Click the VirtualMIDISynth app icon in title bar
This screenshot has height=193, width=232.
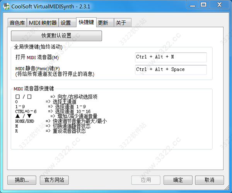[6, 6]
